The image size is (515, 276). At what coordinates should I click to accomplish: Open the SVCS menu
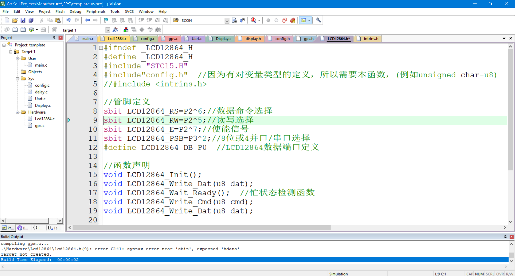(129, 12)
